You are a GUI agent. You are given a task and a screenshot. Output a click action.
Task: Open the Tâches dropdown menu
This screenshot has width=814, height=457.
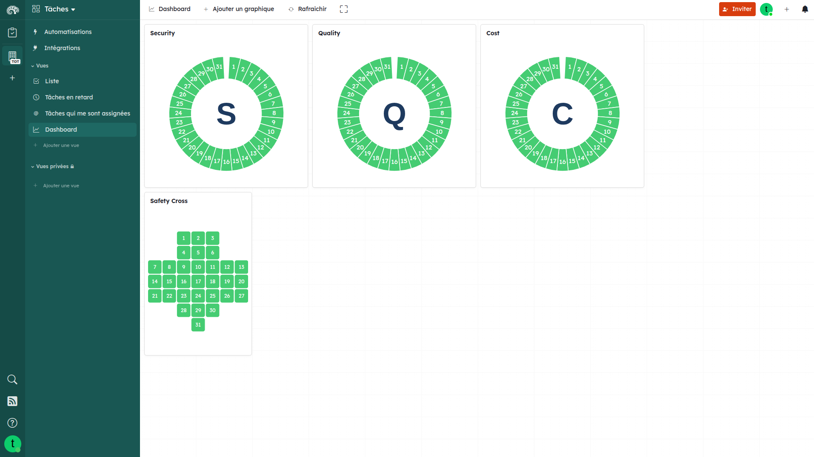[x=54, y=9]
